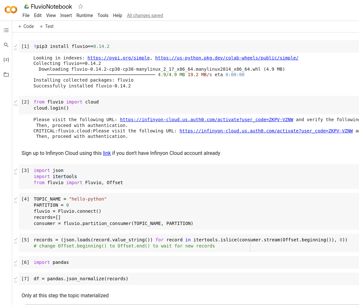This screenshot has height=305, width=359.
Task: Click the Infinyon sign-up link
Action: tap(107, 153)
